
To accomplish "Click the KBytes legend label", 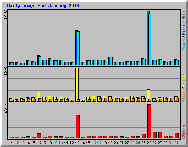I will pos(184,132).
